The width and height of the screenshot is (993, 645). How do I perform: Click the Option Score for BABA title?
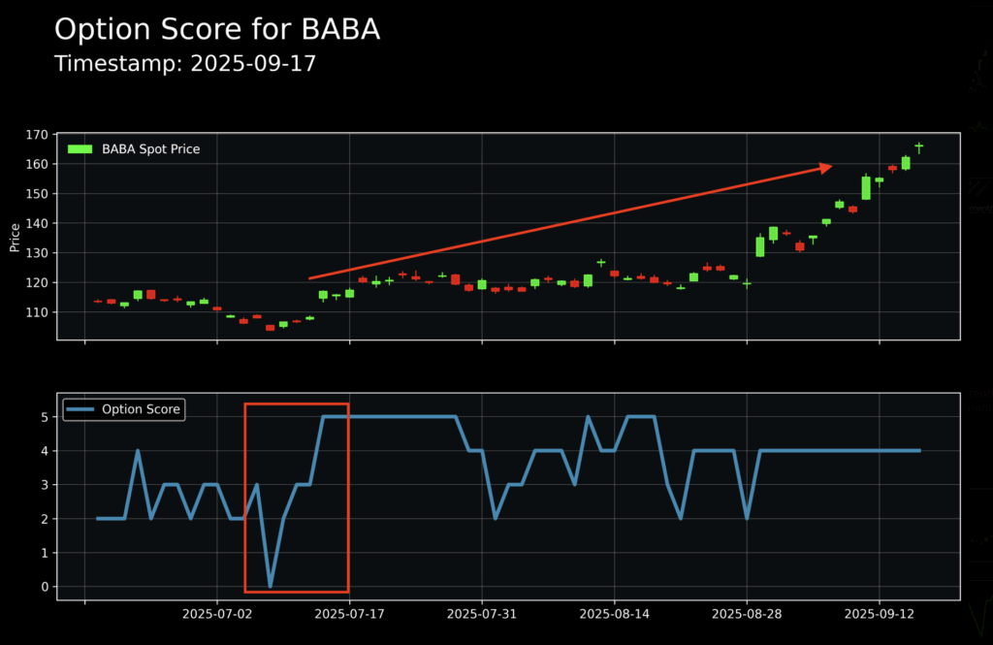click(219, 29)
